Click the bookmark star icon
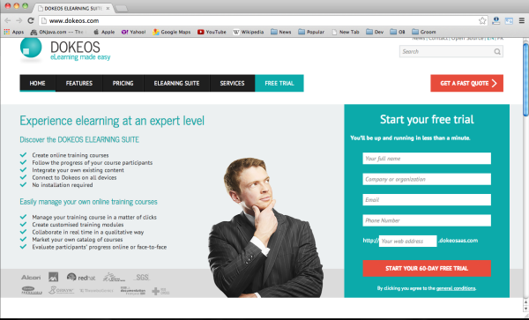The image size is (529, 320). [482, 20]
